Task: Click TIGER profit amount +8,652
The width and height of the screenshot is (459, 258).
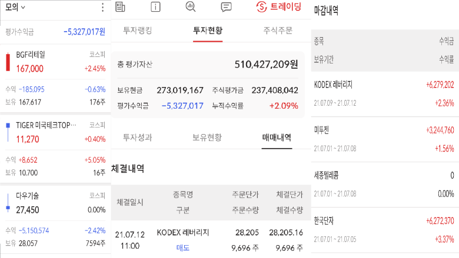Action: click(28, 160)
